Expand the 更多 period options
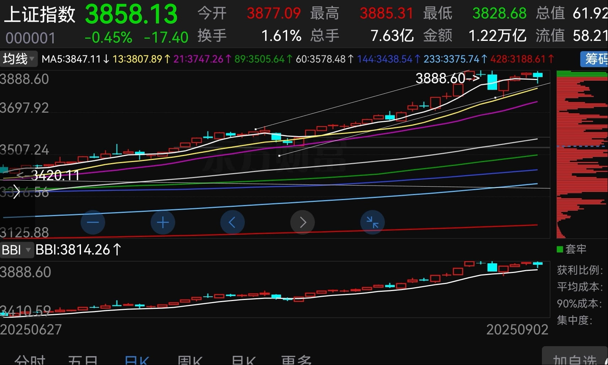608x365 pixels. point(296,360)
